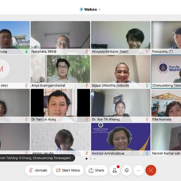Start video with the Start Video button

pyautogui.click(x=68, y=170)
